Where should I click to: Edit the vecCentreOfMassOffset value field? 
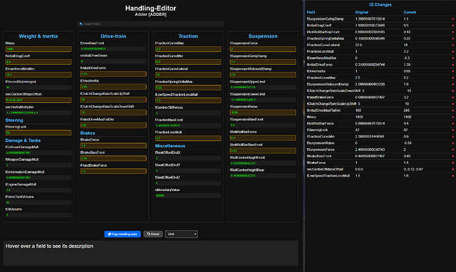click(x=38, y=100)
